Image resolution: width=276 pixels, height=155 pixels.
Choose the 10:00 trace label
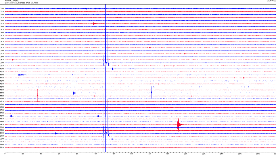click(x=2, y=69)
